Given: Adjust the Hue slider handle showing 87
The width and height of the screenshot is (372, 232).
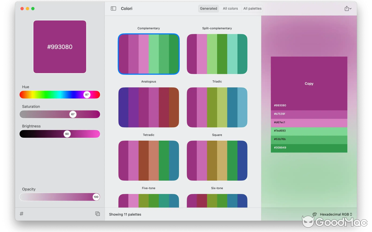Looking at the screenshot, I should tap(87, 95).
